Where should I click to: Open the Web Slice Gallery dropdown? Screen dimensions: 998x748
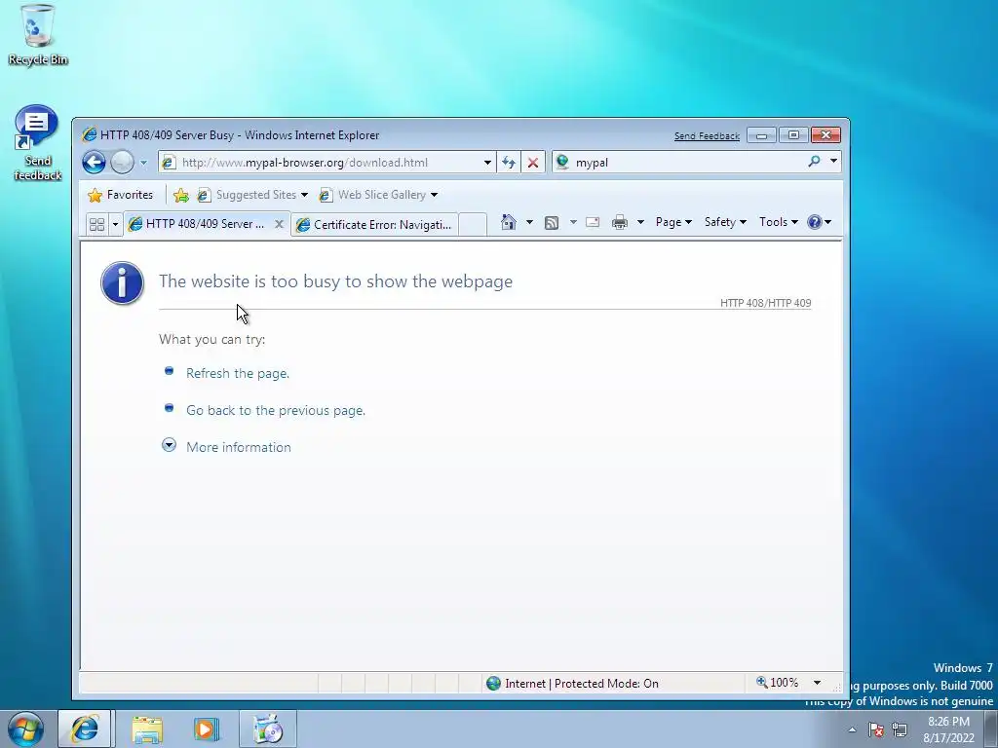[378, 195]
